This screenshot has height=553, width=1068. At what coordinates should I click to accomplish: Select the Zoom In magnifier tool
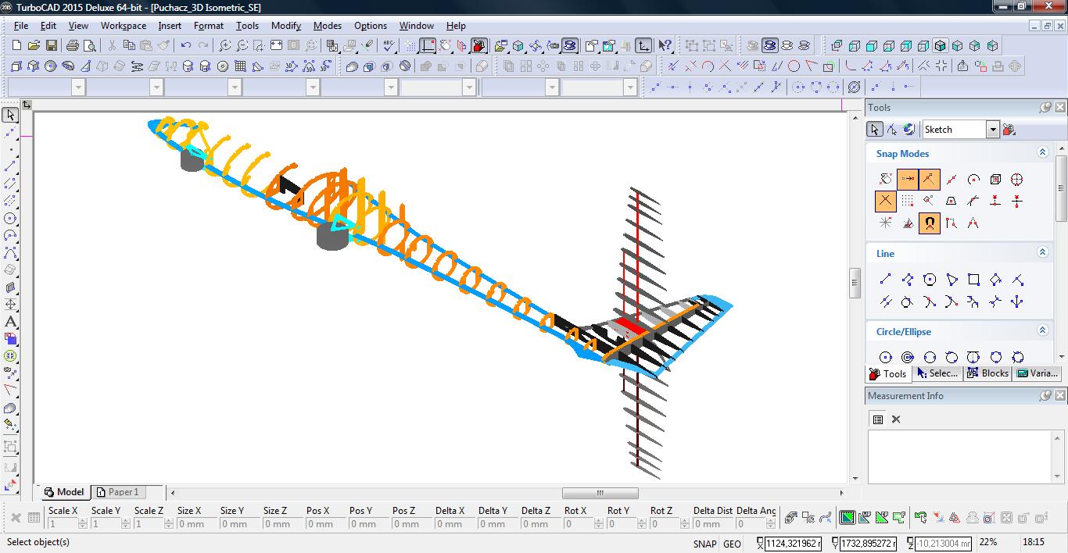point(225,46)
